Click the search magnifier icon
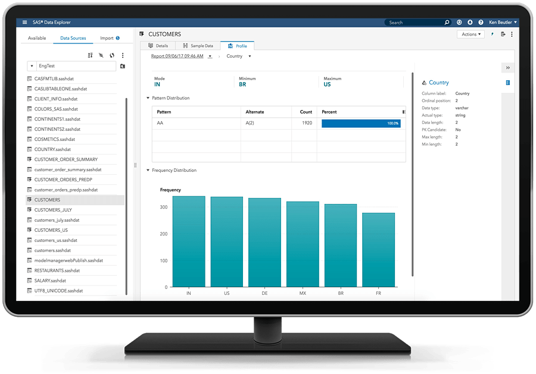 click(x=447, y=23)
